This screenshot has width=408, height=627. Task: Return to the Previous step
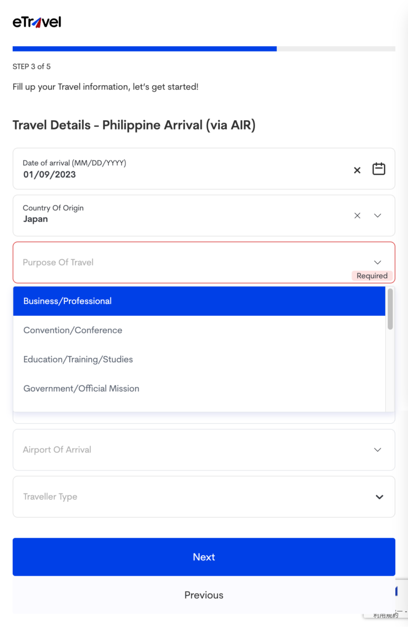click(x=203, y=595)
